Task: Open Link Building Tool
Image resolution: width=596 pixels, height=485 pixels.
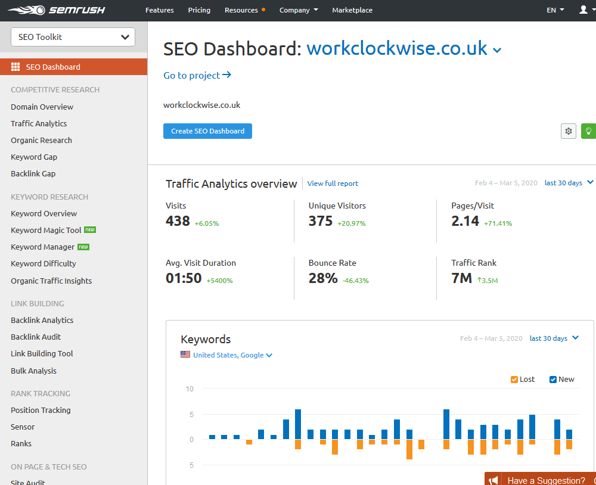Action: tap(42, 353)
